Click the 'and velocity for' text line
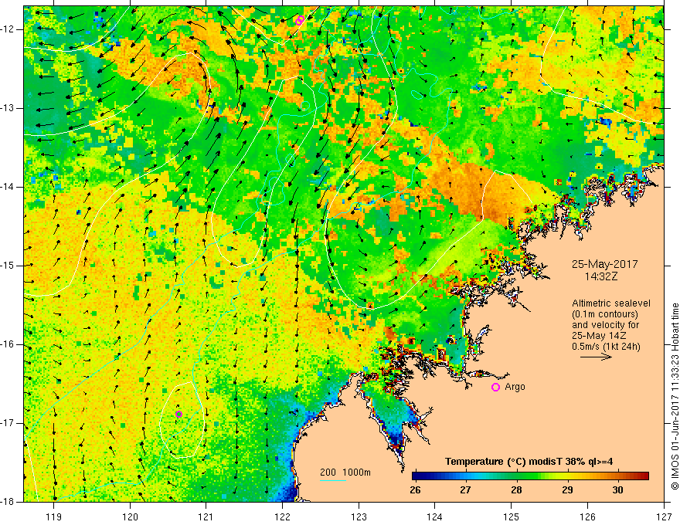This screenshot has width=680, height=525. point(605,325)
